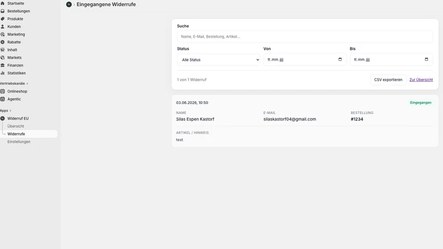Open the Onlineshop sales channel
443x249 pixels.
17,91
